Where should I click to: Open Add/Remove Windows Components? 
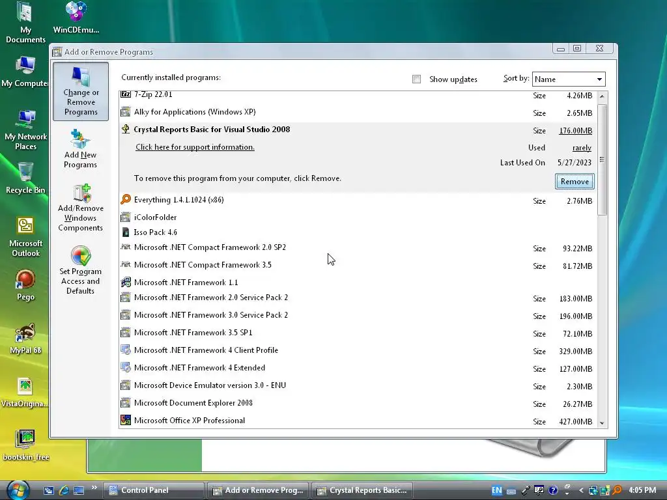(x=80, y=208)
